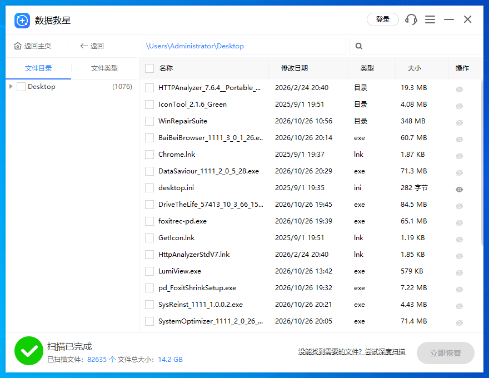Select the Desktop tree item label
This screenshot has height=378, width=489.
tap(42, 86)
